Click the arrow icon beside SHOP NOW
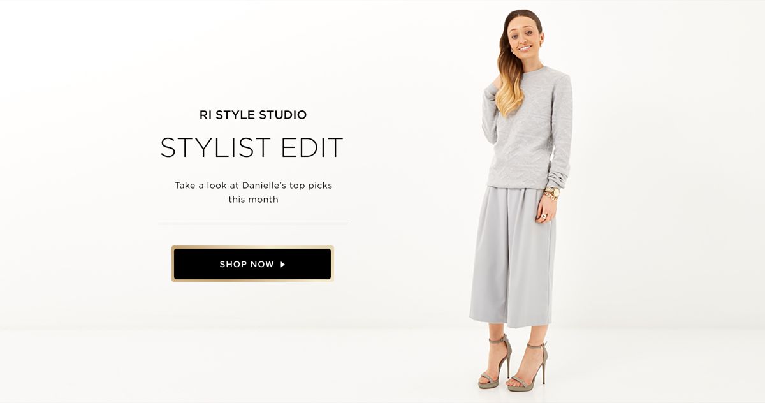765x403 pixels. [282, 264]
